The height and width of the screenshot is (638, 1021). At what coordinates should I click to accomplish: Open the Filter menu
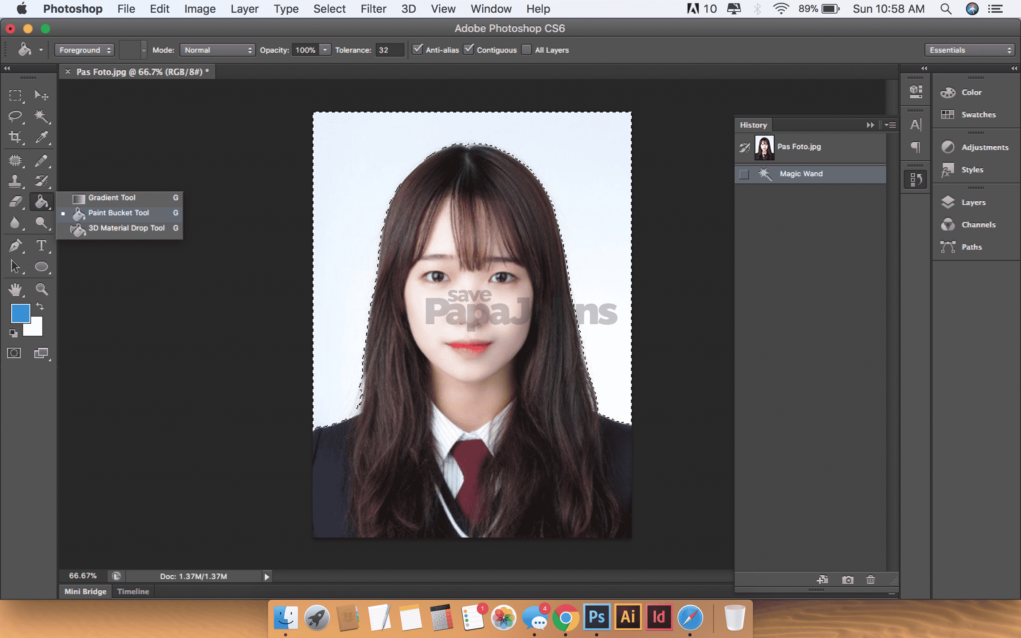point(373,9)
